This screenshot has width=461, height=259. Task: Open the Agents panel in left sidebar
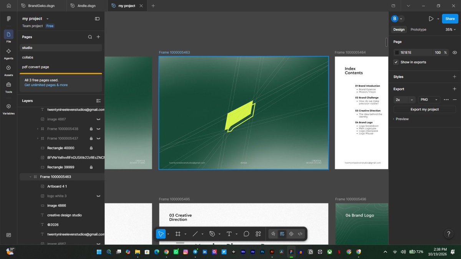[x=8, y=53]
